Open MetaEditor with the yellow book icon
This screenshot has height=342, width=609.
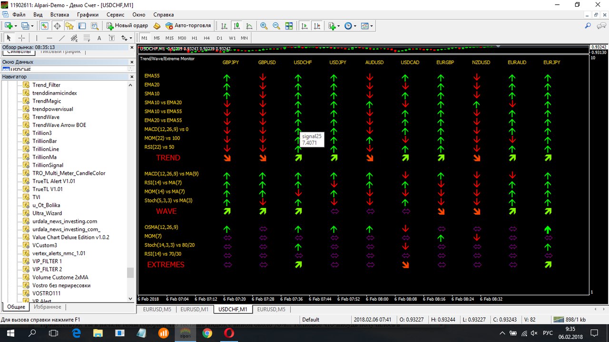157,26
